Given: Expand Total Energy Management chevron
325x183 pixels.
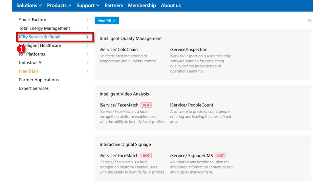Looking at the screenshot, I should [87, 28].
